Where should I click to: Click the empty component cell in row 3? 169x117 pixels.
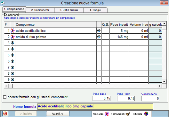(56, 43)
